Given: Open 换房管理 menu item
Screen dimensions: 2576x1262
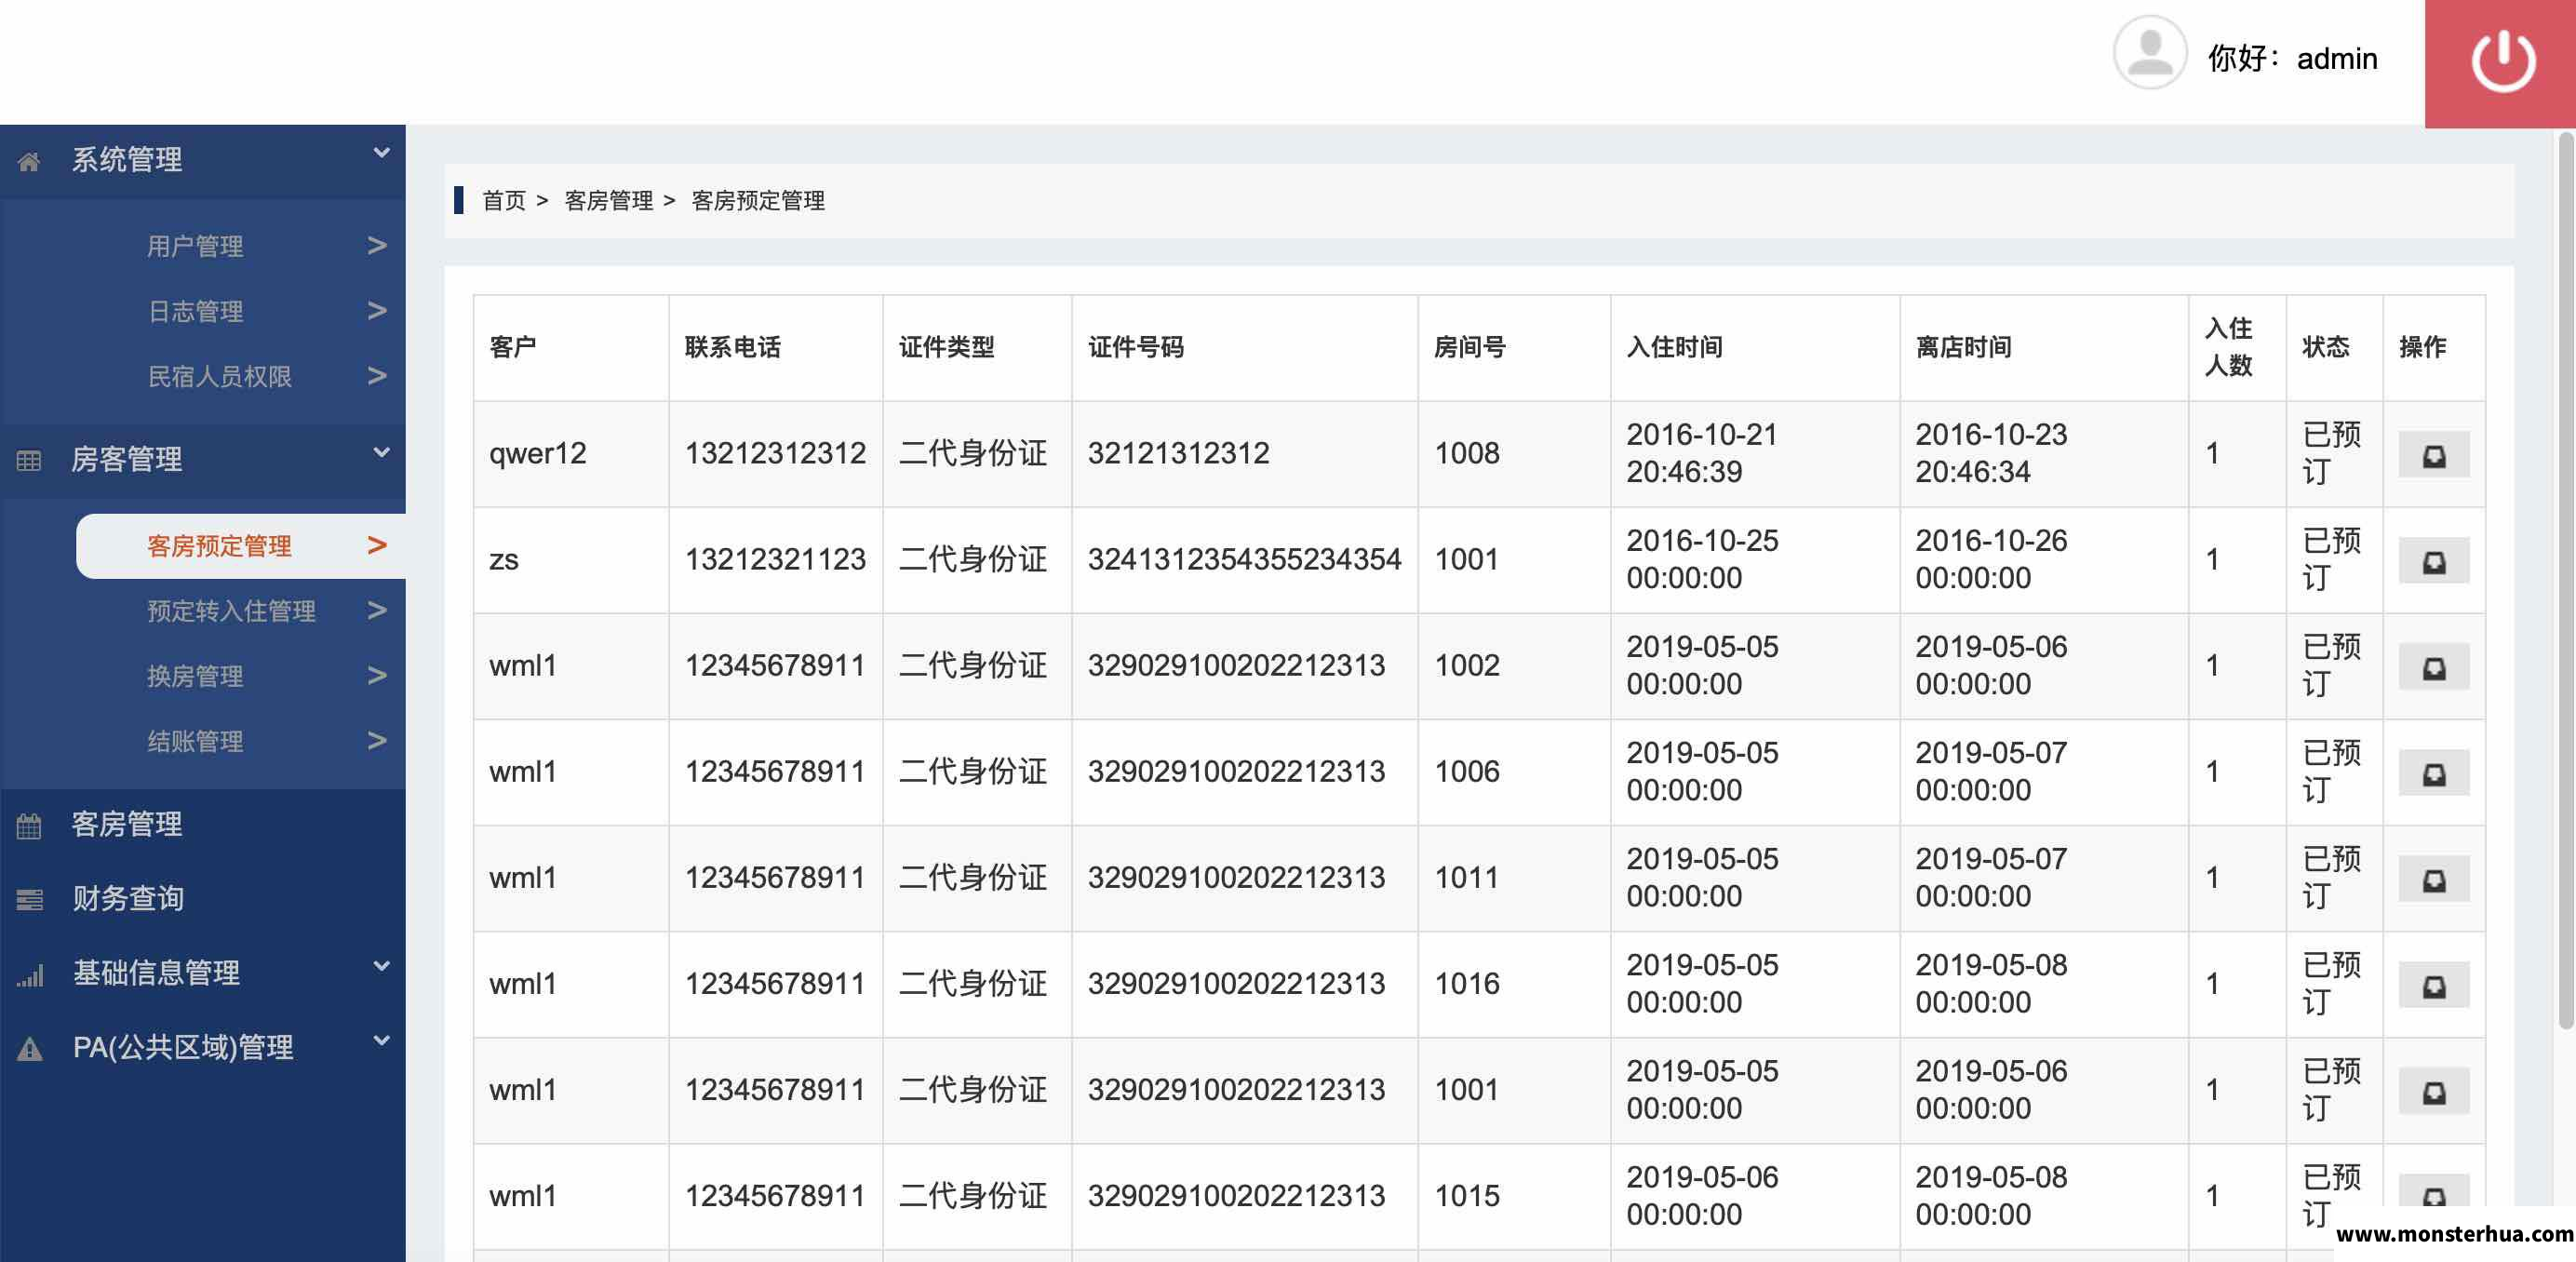Looking at the screenshot, I should pyautogui.click(x=195, y=676).
